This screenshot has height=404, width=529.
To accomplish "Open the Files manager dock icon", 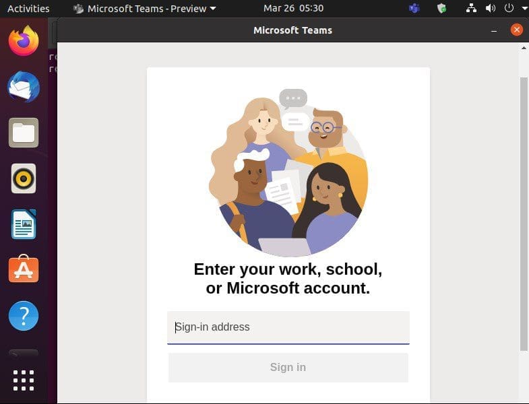I will [x=24, y=133].
